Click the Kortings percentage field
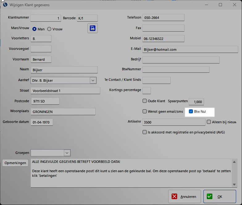Viewport: 242px width, 205px height. 146,91
